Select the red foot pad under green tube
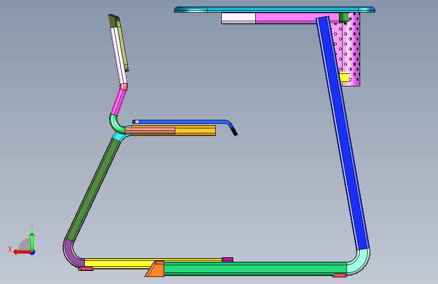Screen dimensions: 438x284 339,275
